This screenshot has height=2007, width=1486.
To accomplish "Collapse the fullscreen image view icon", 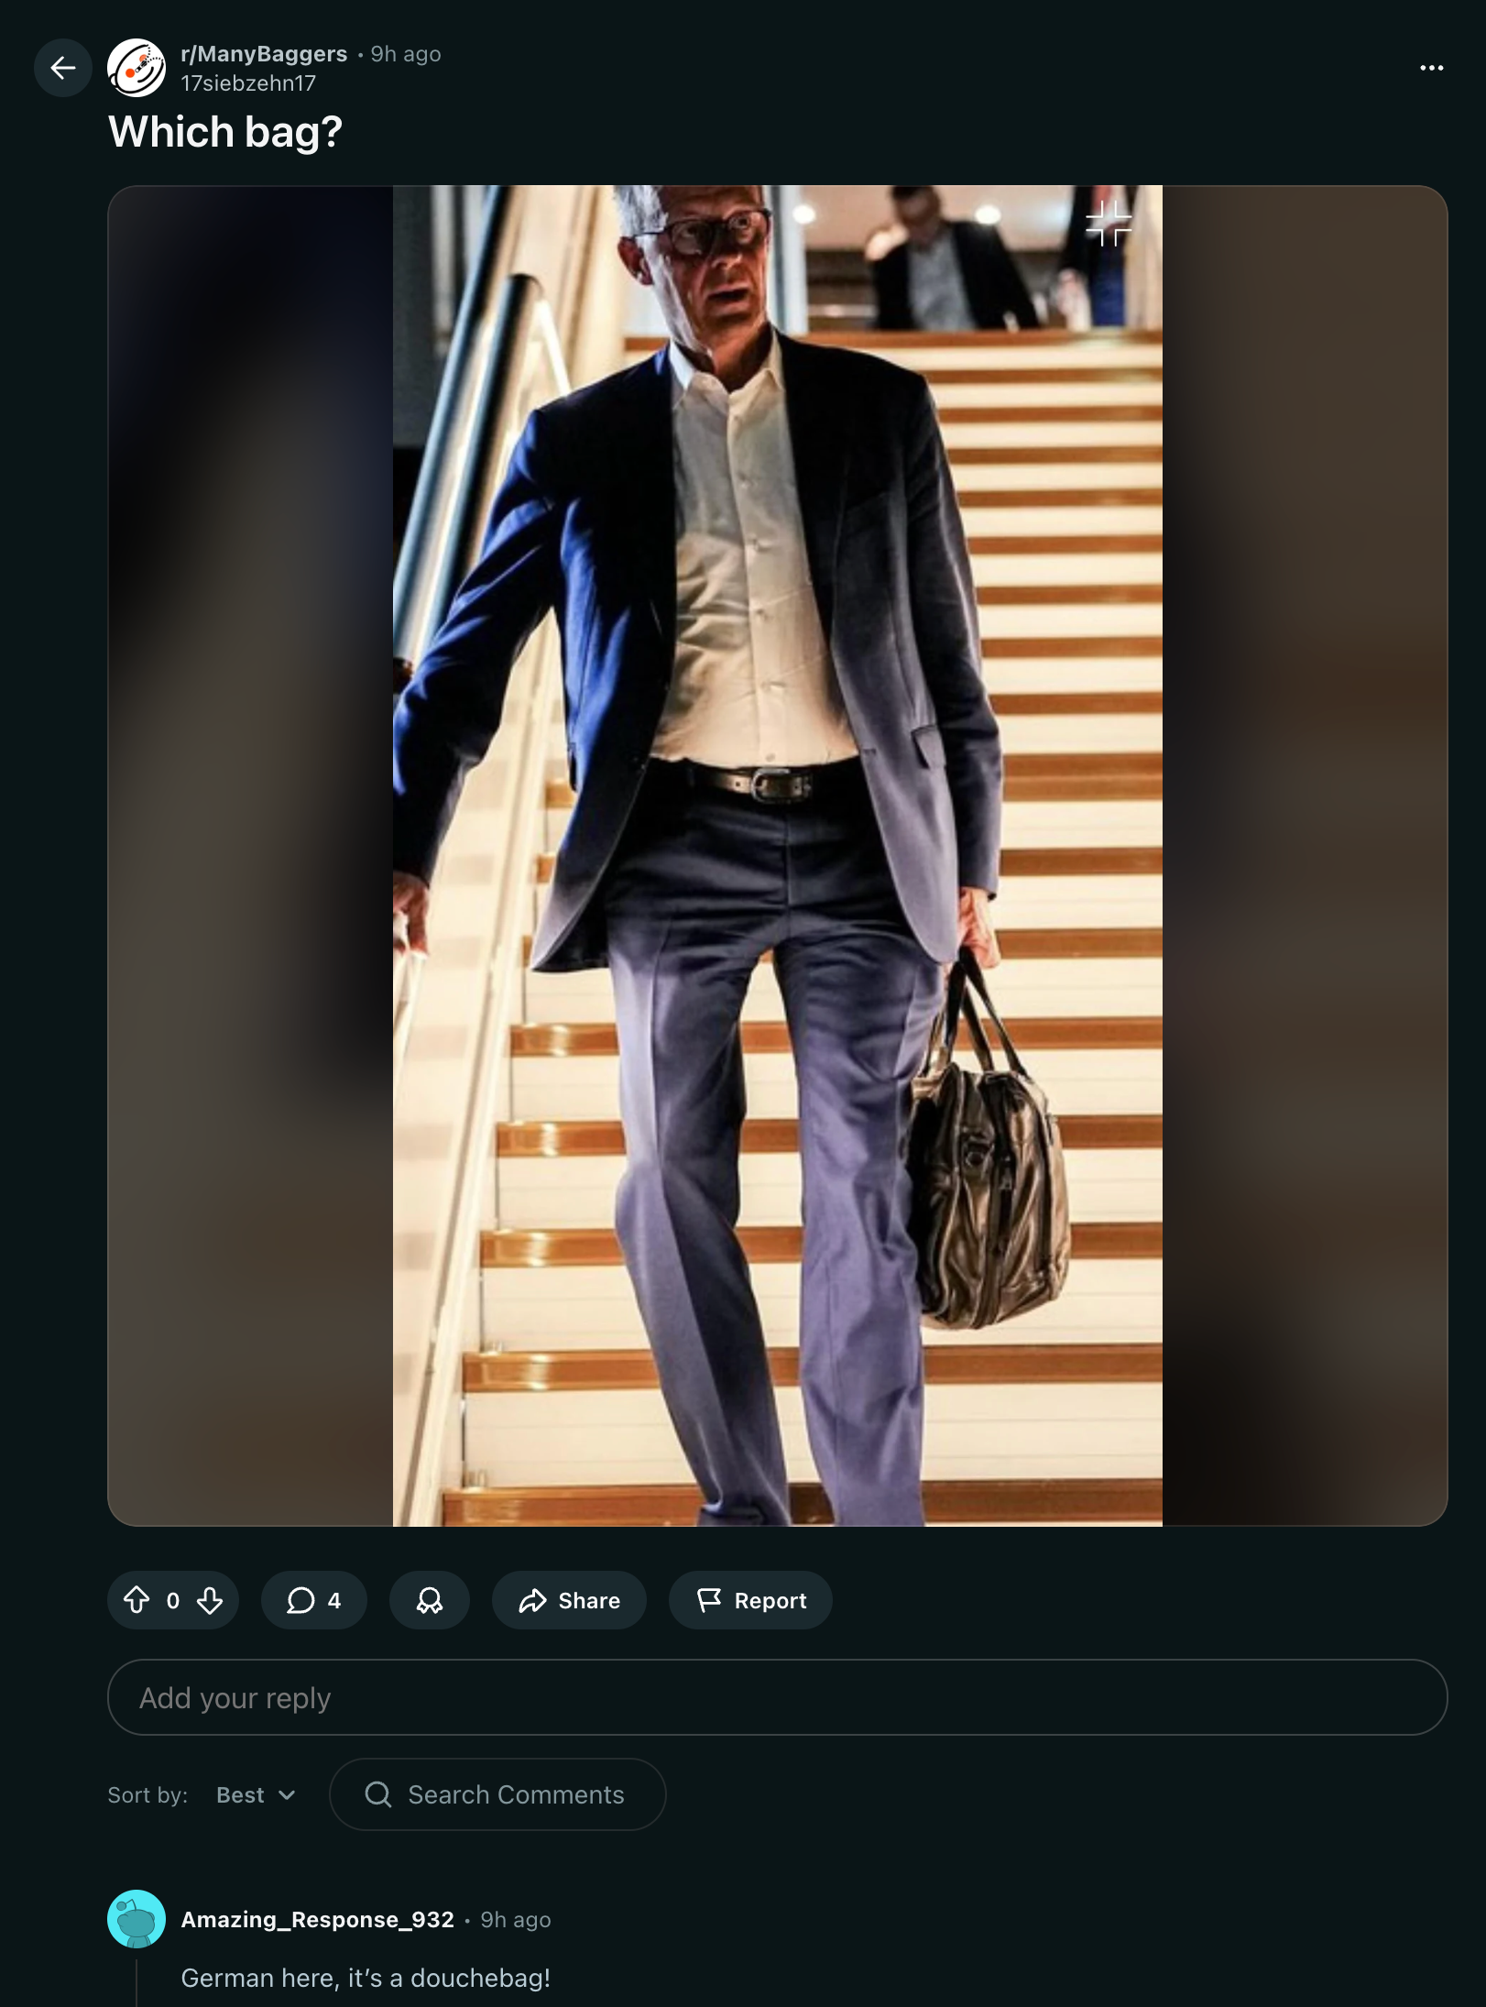I will click(1109, 223).
